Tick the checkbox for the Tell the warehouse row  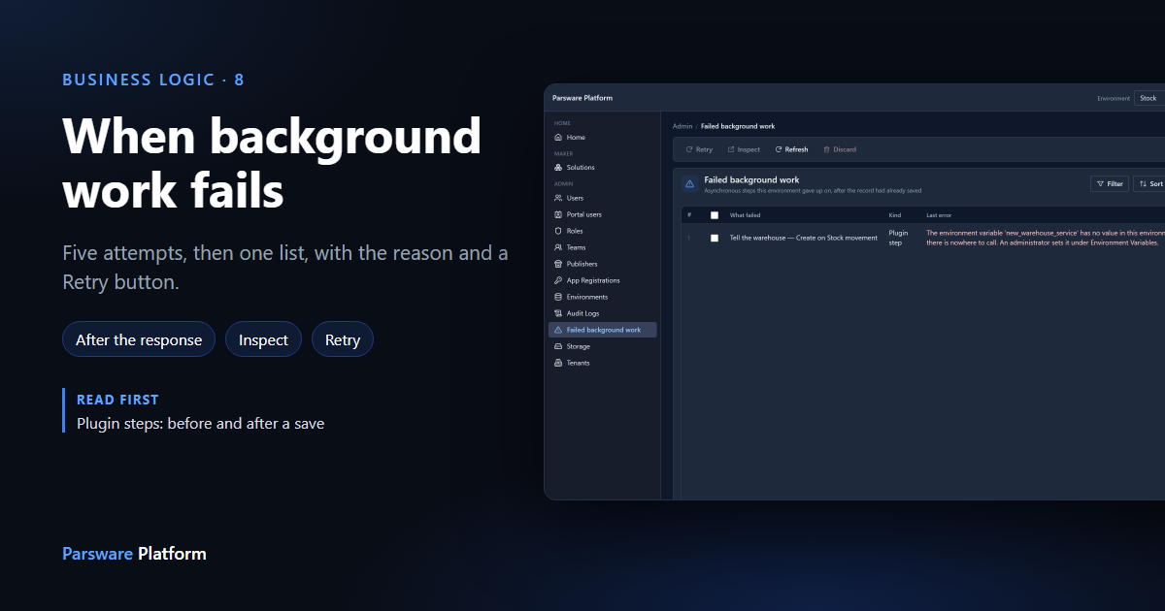click(x=715, y=238)
